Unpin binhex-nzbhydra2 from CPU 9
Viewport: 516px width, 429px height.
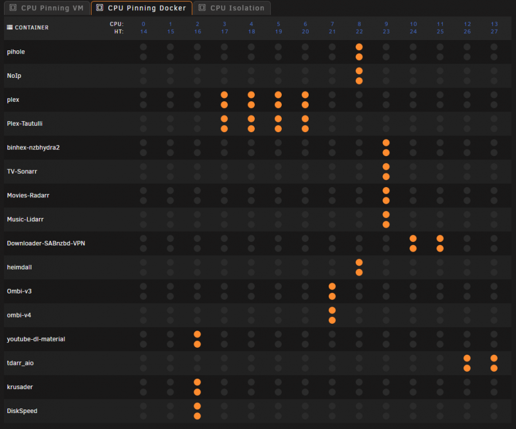tap(386, 142)
